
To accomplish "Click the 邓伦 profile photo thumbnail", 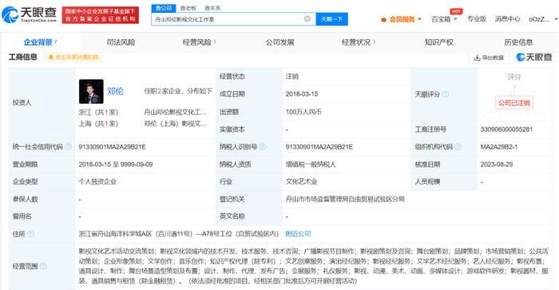I will pos(91,91).
